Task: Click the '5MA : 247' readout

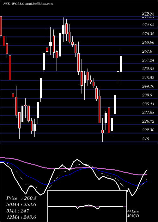Action: pyautogui.click(x=18, y=211)
